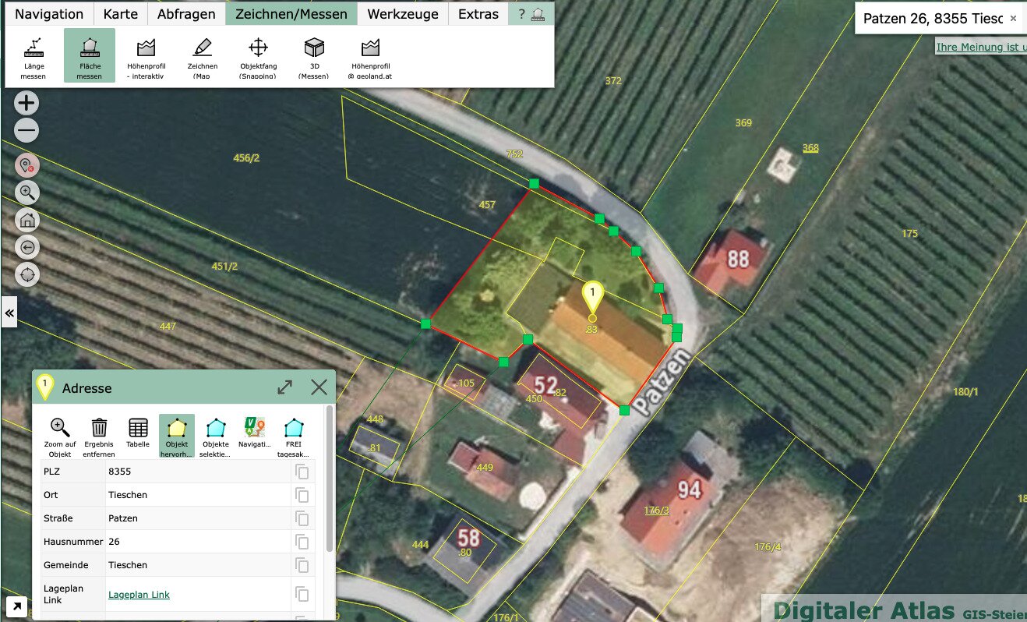
Task: Choose the Zeichnen pencil tool
Action: (x=203, y=57)
